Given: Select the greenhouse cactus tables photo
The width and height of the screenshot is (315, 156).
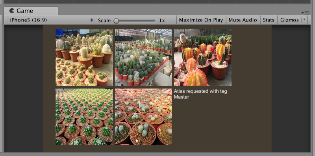Looking at the screenshot, I should (143, 58).
